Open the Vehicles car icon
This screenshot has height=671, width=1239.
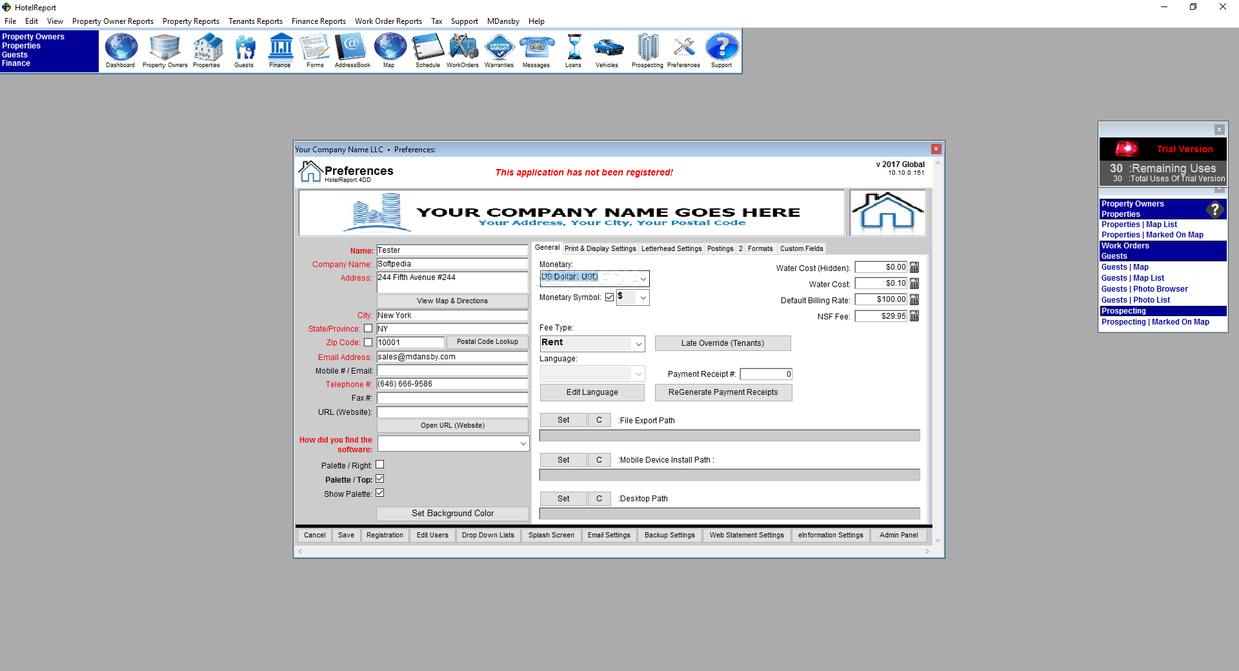(607, 50)
